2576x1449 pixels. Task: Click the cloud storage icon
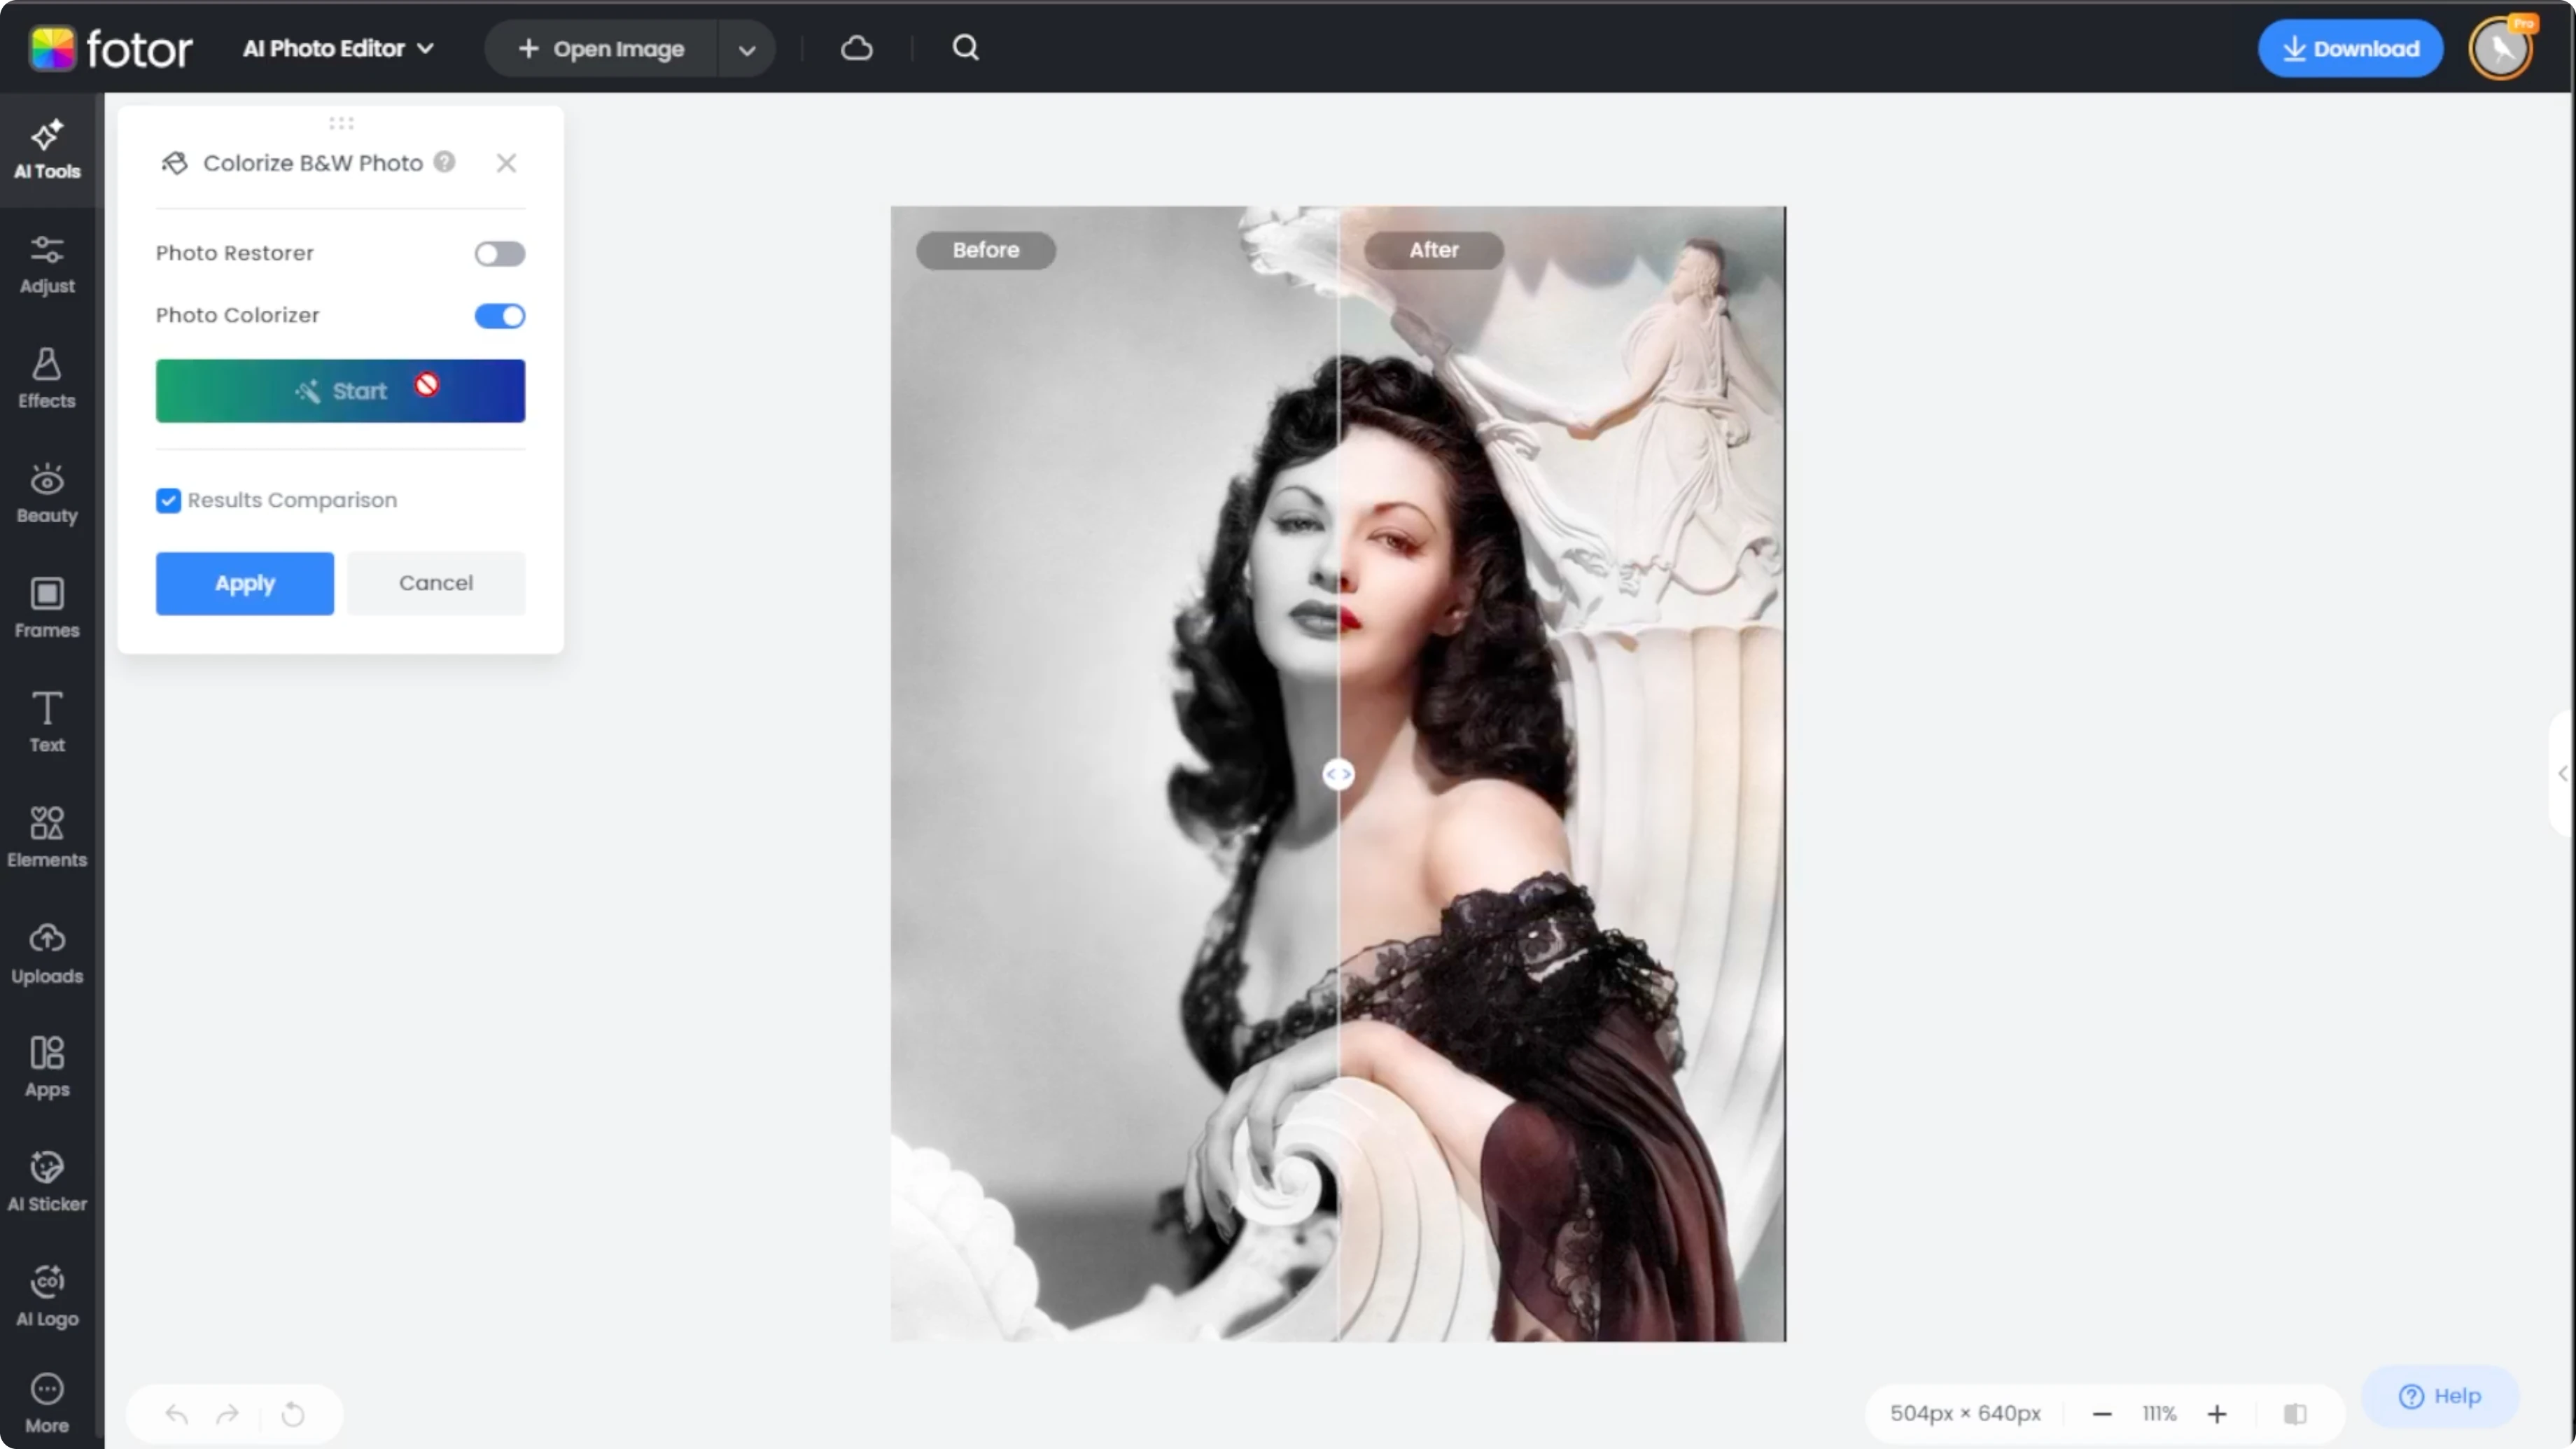click(857, 48)
